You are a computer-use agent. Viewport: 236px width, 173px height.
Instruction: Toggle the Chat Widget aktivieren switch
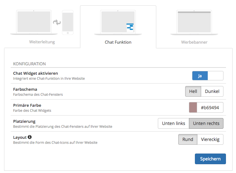coord(208,76)
